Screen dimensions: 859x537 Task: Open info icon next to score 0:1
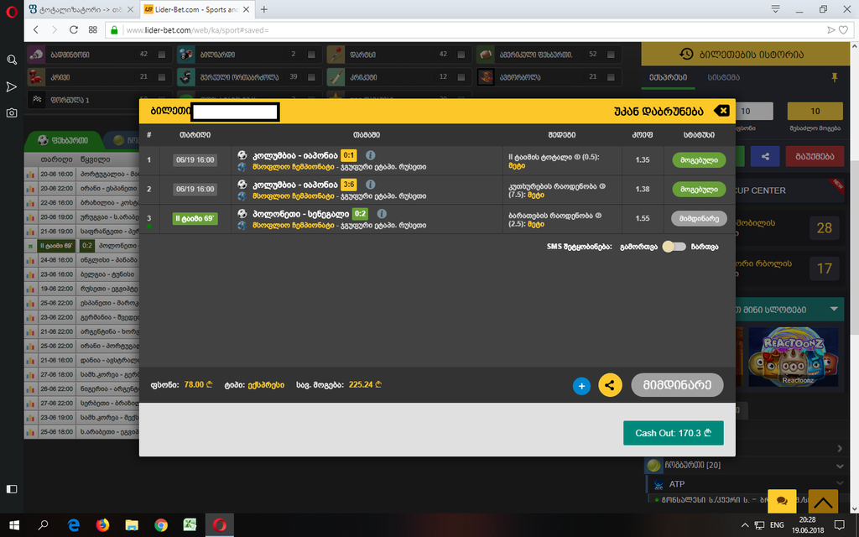tap(370, 155)
